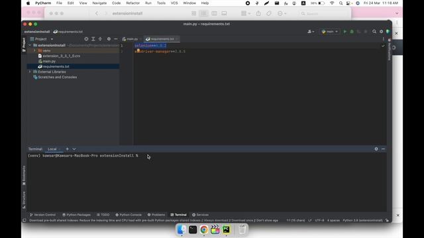
Task: Click the JetBrains Toolbox icon at toolbar end
Action: coord(388,32)
